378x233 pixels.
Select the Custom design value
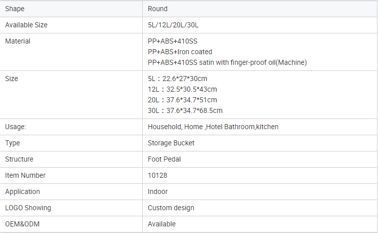coord(171,208)
